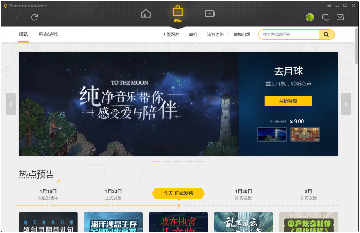The image size is (360, 233).
Task: Click the search magnifier button
Action: pyautogui.click(x=326, y=34)
